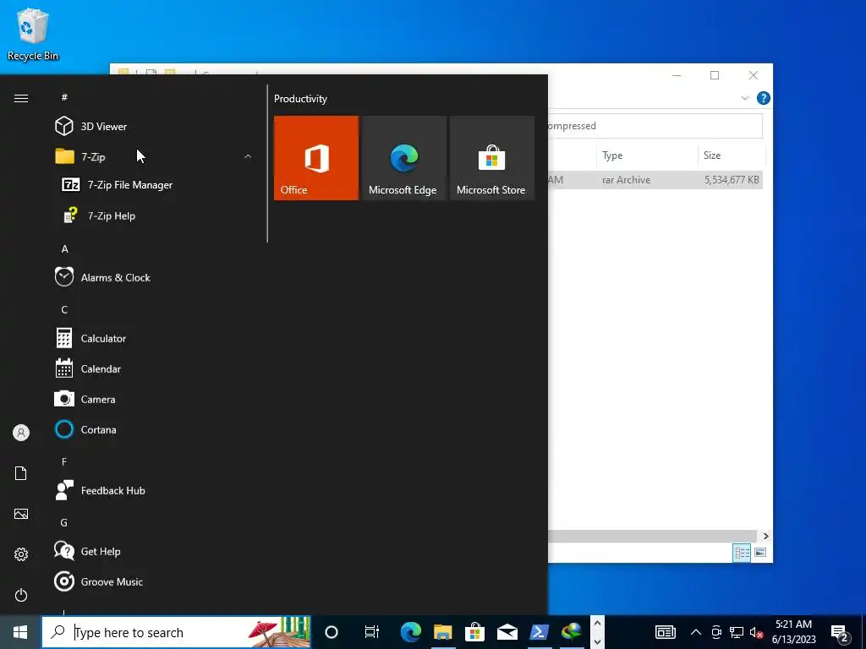Select the rar Archive file row
The width and height of the screenshot is (866, 649).
[655, 180]
